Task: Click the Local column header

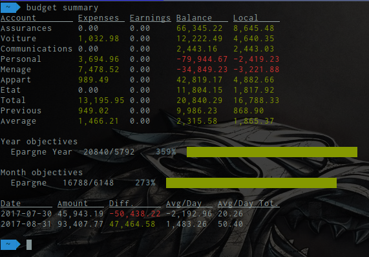Action: 246,18
